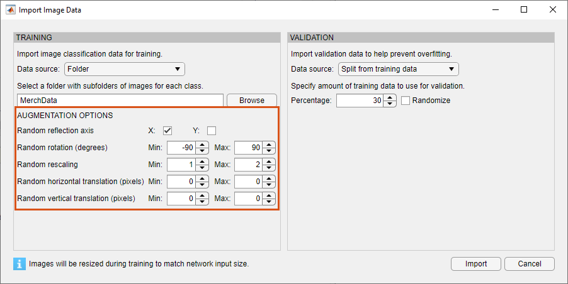Maximize the Import Image Data window

coord(524,10)
